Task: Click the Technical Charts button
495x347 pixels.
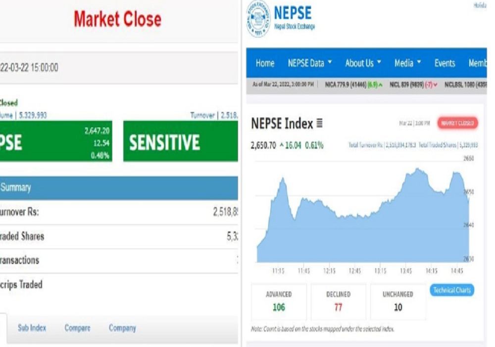Action: (x=452, y=290)
